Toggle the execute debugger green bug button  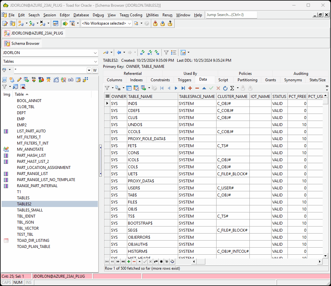65,23
